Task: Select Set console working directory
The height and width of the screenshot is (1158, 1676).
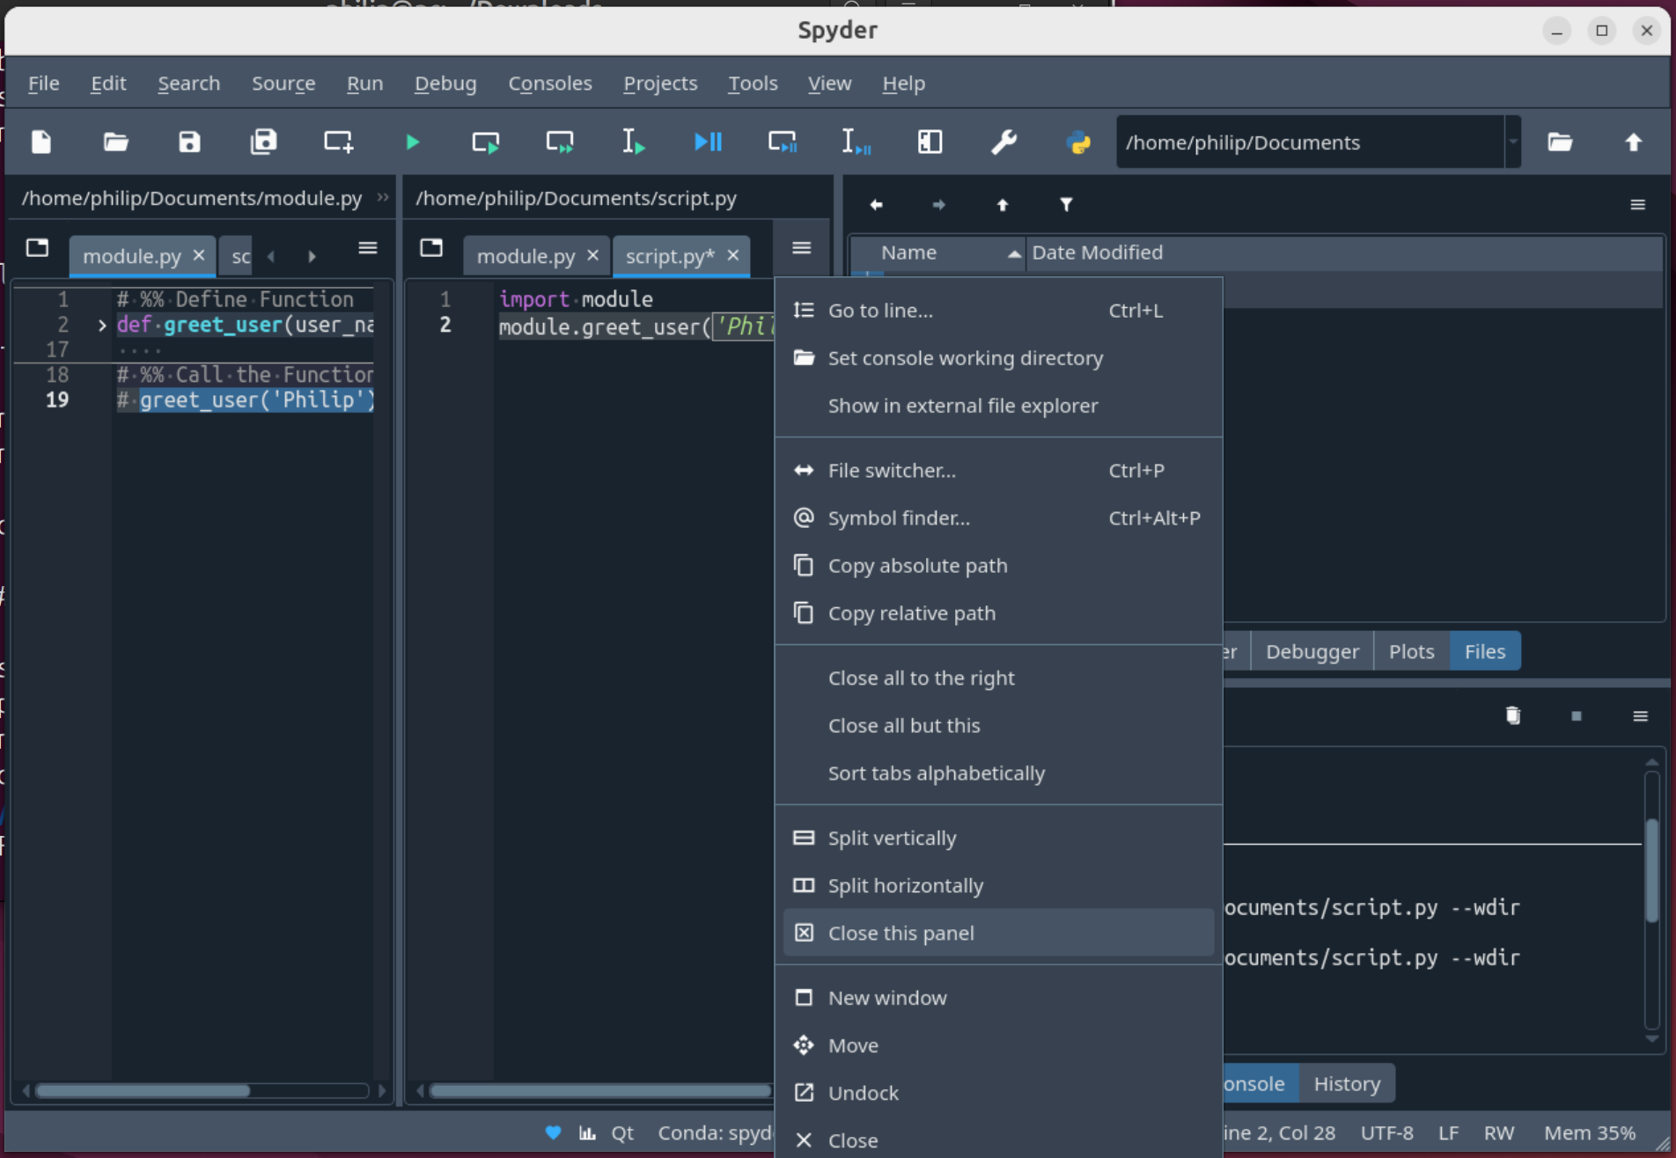Action: [998, 357]
